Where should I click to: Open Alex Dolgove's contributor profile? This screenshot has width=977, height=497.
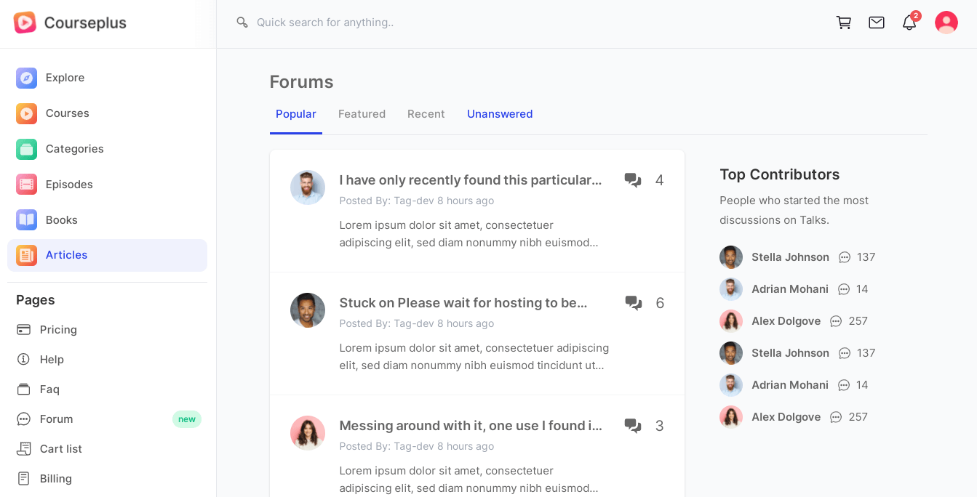(x=786, y=321)
